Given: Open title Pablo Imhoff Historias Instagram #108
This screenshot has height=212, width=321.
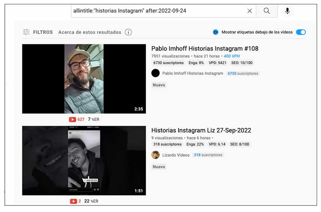Looking at the screenshot, I should coord(205,48).
